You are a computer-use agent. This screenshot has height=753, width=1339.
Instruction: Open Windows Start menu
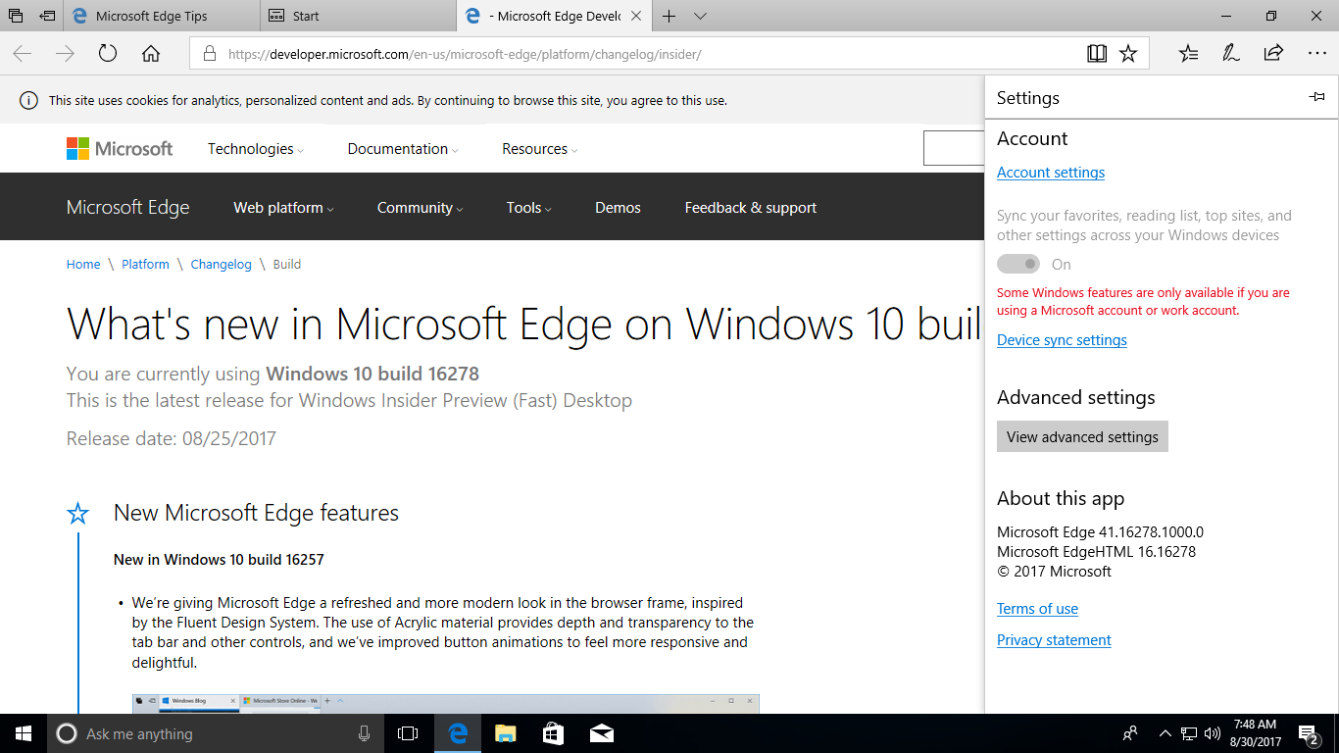24,733
